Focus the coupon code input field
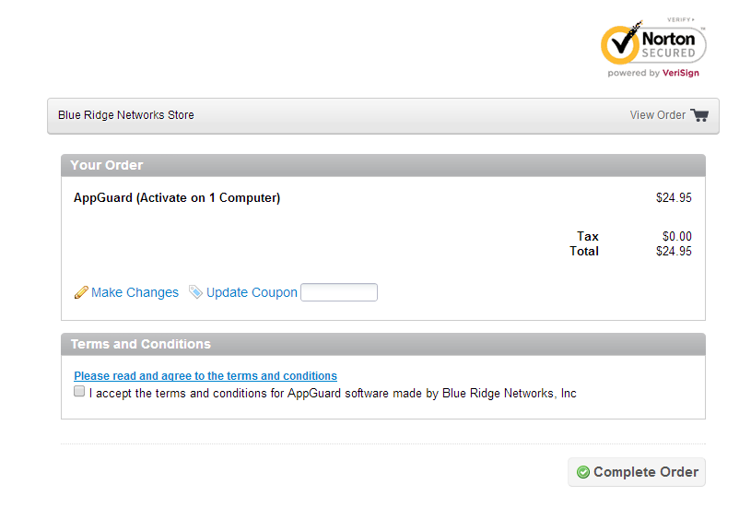The image size is (751, 520). [x=339, y=292]
